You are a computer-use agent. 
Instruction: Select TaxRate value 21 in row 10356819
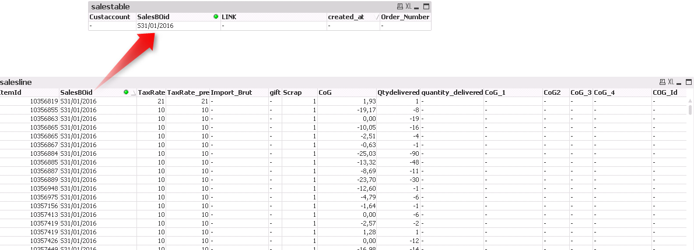pyautogui.click(x=161, y=101)
